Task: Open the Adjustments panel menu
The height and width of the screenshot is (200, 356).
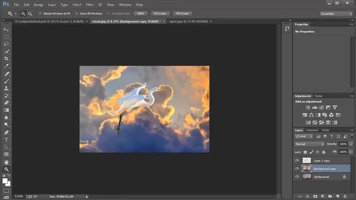Action: tap(352, 96)
